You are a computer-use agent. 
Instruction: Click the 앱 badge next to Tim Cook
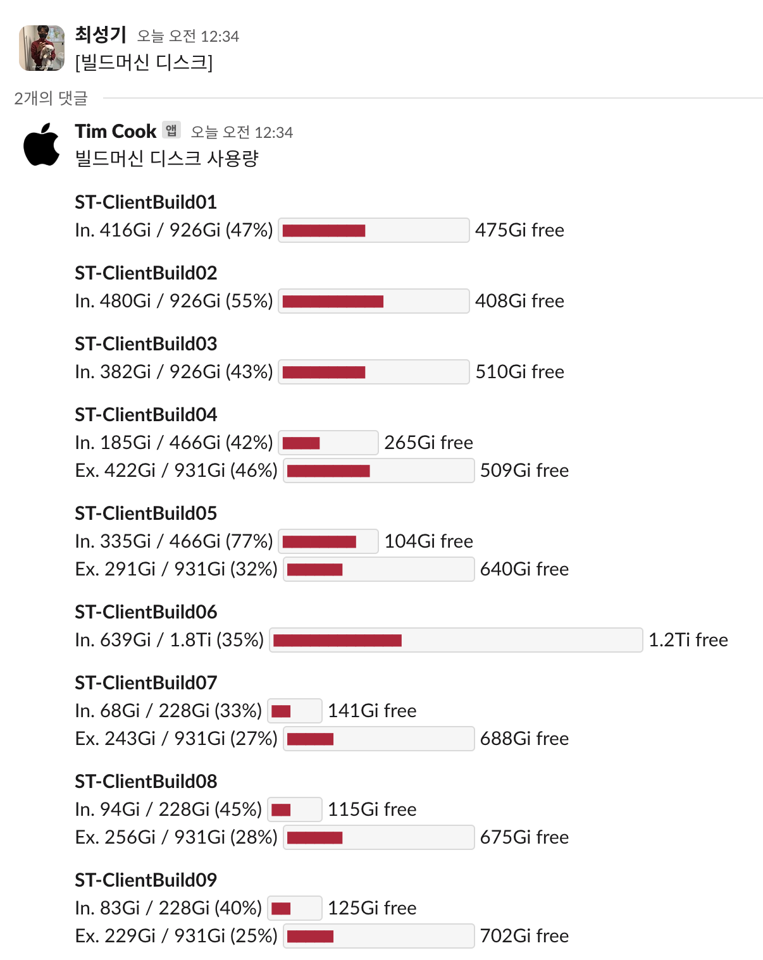pyautogui.click(x=171, y=130)
